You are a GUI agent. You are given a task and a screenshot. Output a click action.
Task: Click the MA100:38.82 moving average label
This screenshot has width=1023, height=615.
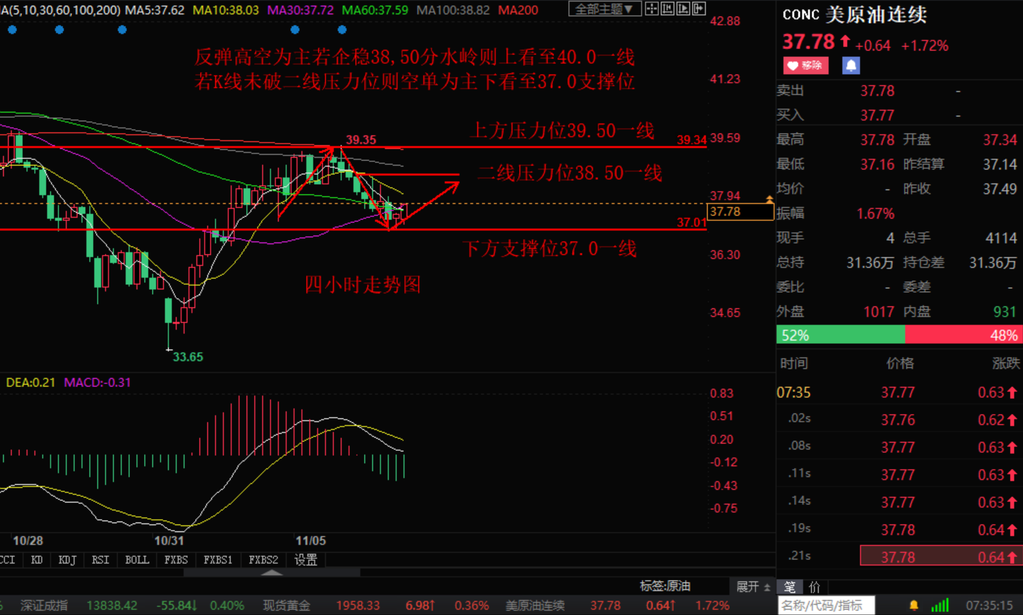(x=453, y=10)
